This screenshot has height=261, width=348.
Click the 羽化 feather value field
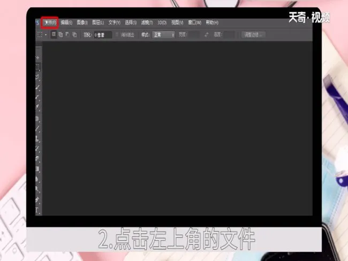tap(103, 35)
